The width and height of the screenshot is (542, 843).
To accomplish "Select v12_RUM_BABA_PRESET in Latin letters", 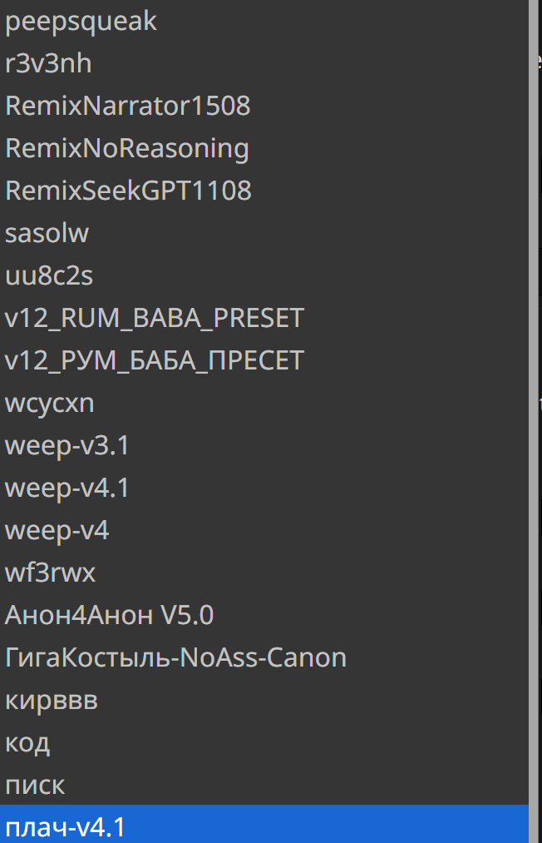I will click(x=155, y=319).
